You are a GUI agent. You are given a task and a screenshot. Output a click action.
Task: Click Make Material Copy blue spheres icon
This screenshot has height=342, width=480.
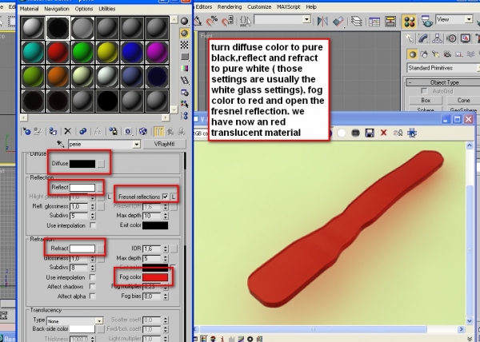click(82, 132)
